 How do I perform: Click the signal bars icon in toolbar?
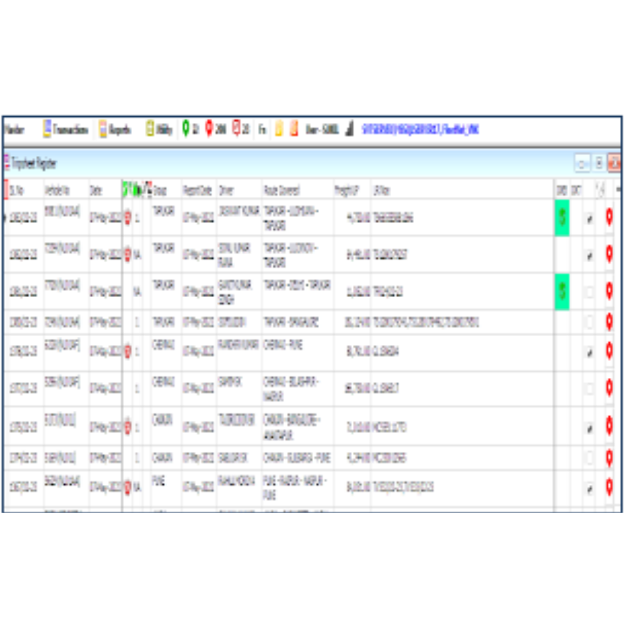pos(350,130)
